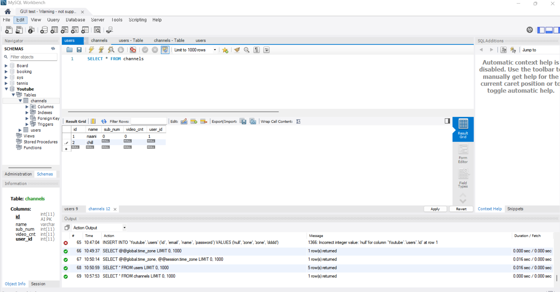Open the Home screen tab icon

8,11
